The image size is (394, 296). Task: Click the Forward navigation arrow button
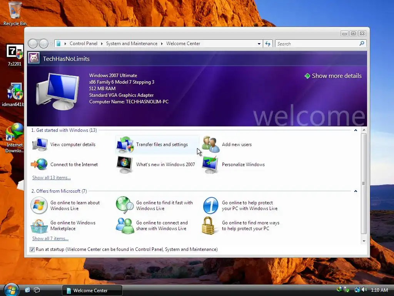(43, 44)
